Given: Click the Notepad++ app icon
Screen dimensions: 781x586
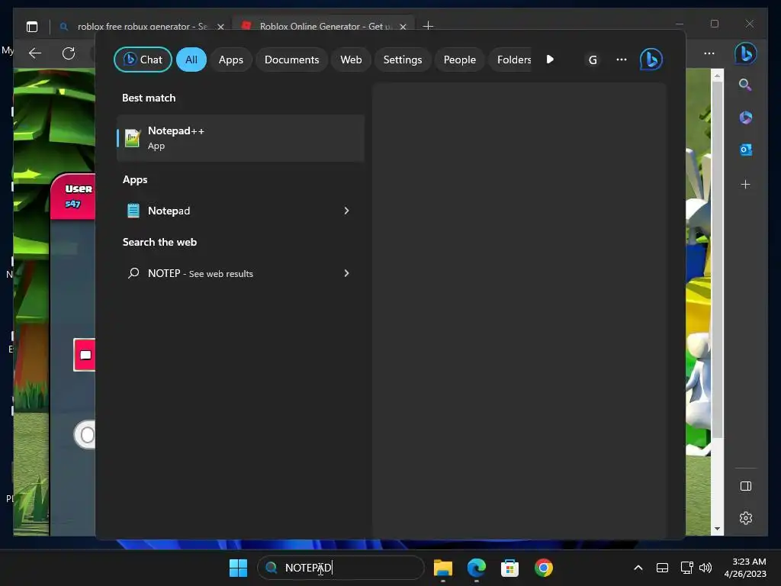Looking at the screenshot, I should (x=133, y=138).
